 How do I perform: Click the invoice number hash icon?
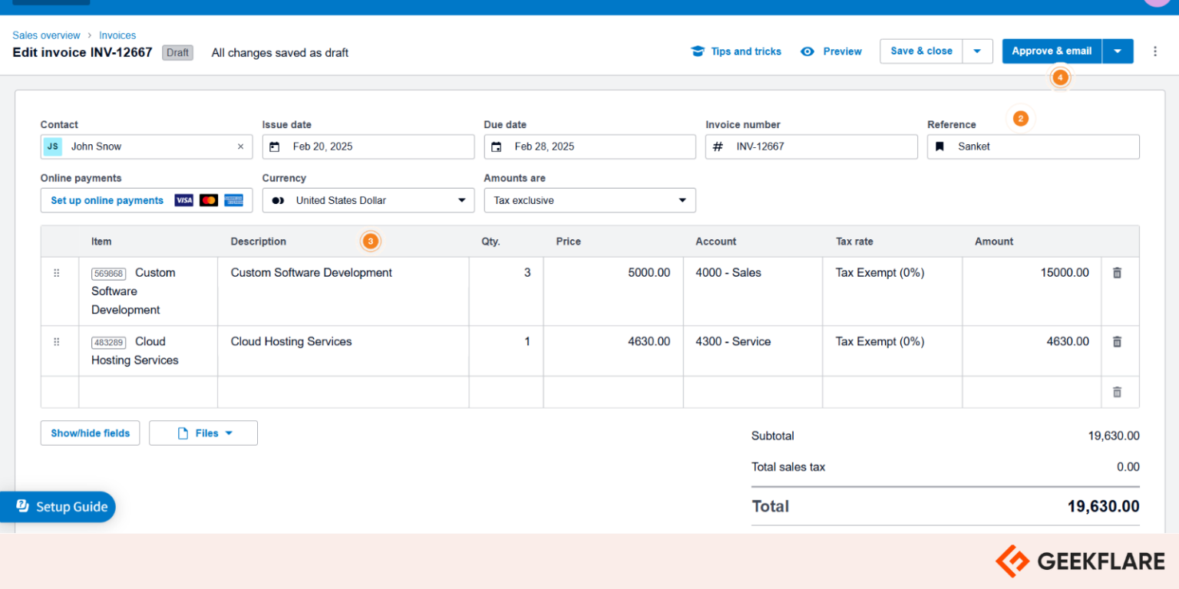coord(718,146)
